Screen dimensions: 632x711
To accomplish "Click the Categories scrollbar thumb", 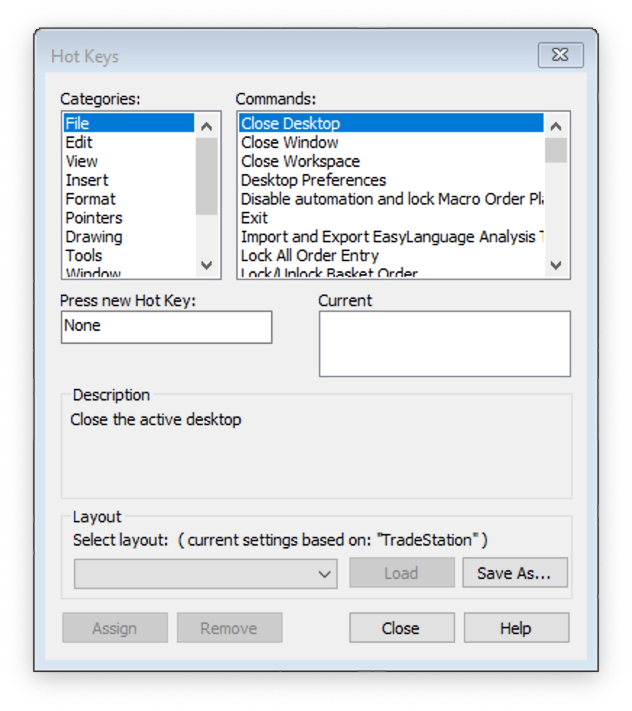I will pos(207,176).
